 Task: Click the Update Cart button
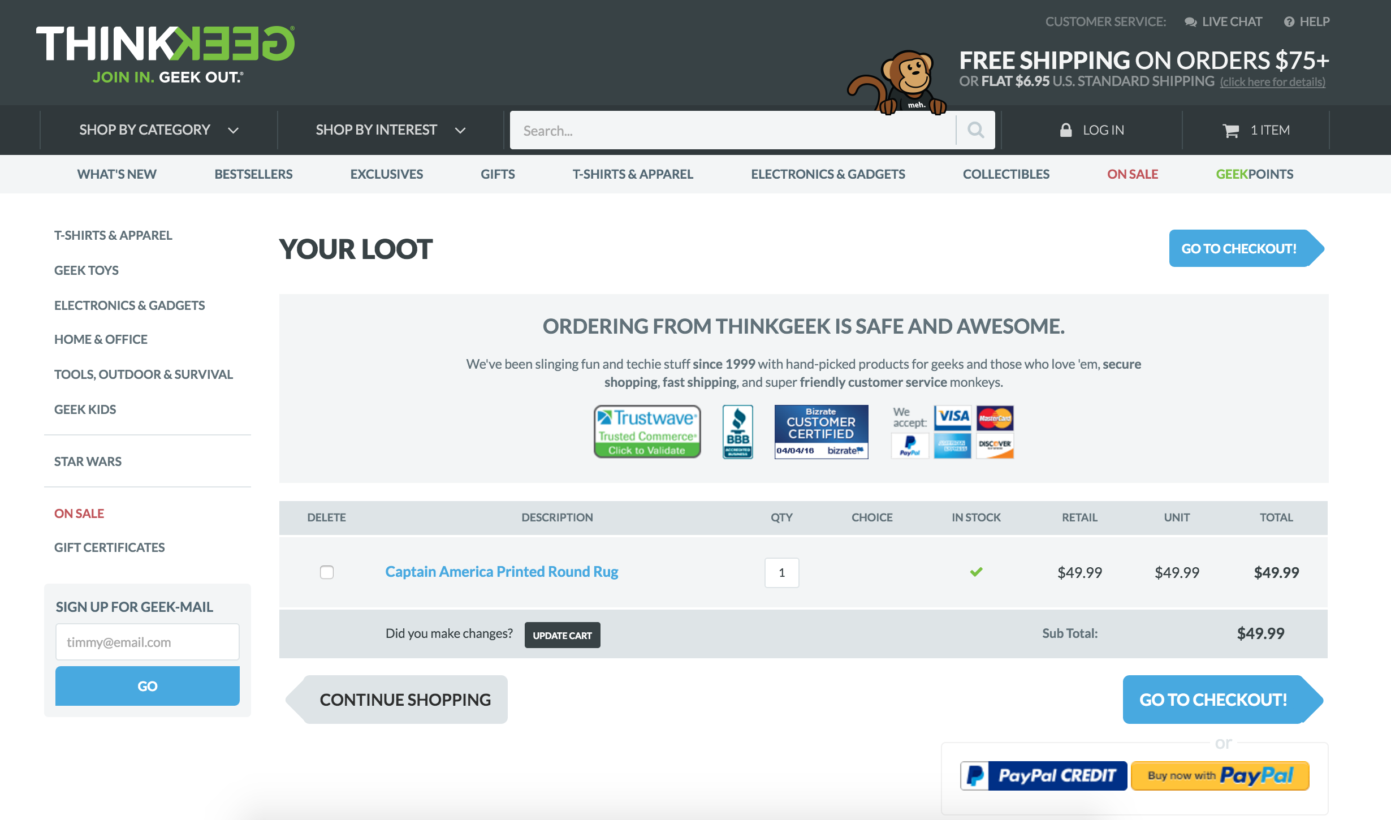(x=563, y=635)
